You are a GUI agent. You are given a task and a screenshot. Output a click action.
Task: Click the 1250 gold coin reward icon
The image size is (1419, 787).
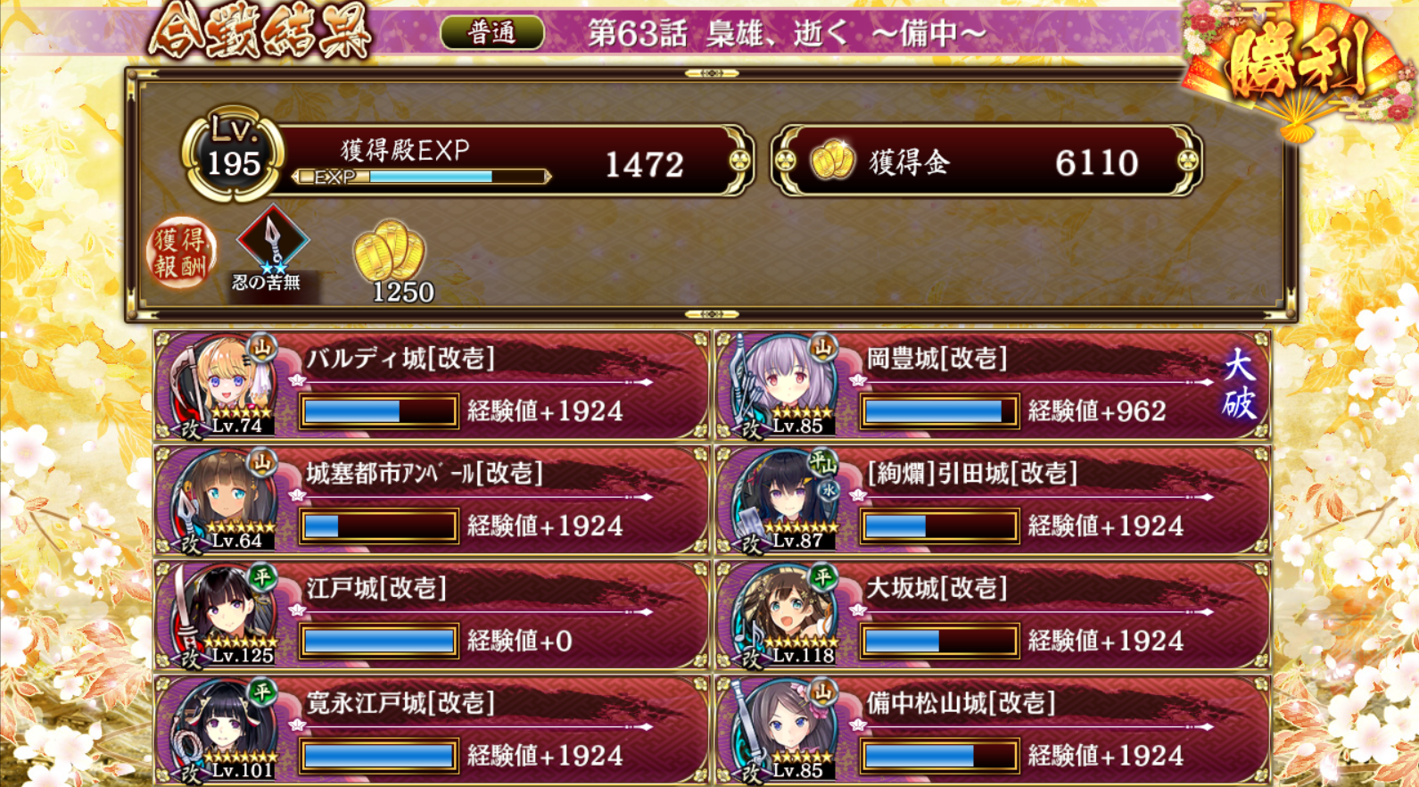coord(389,252)
